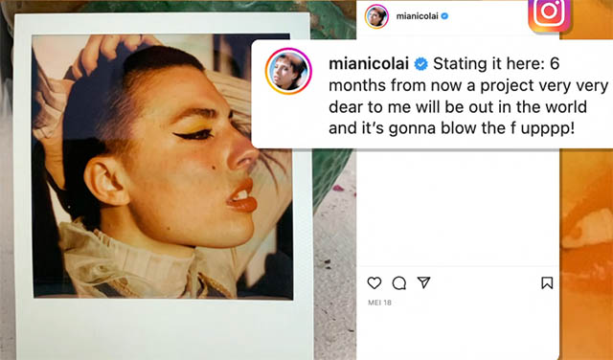Click the caption text about the project
Image resolution: width=613 pixels, height=360 pixels.
point(468,96)
